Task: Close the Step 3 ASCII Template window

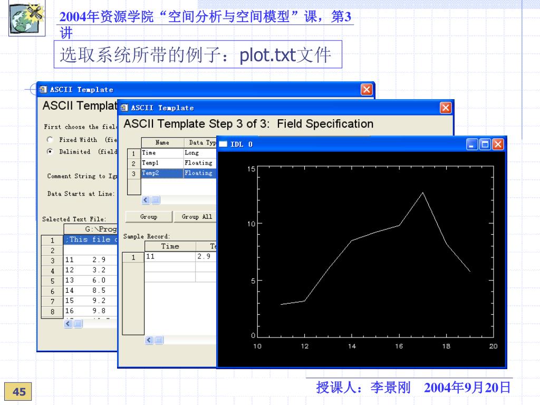Action: point(446,108)
